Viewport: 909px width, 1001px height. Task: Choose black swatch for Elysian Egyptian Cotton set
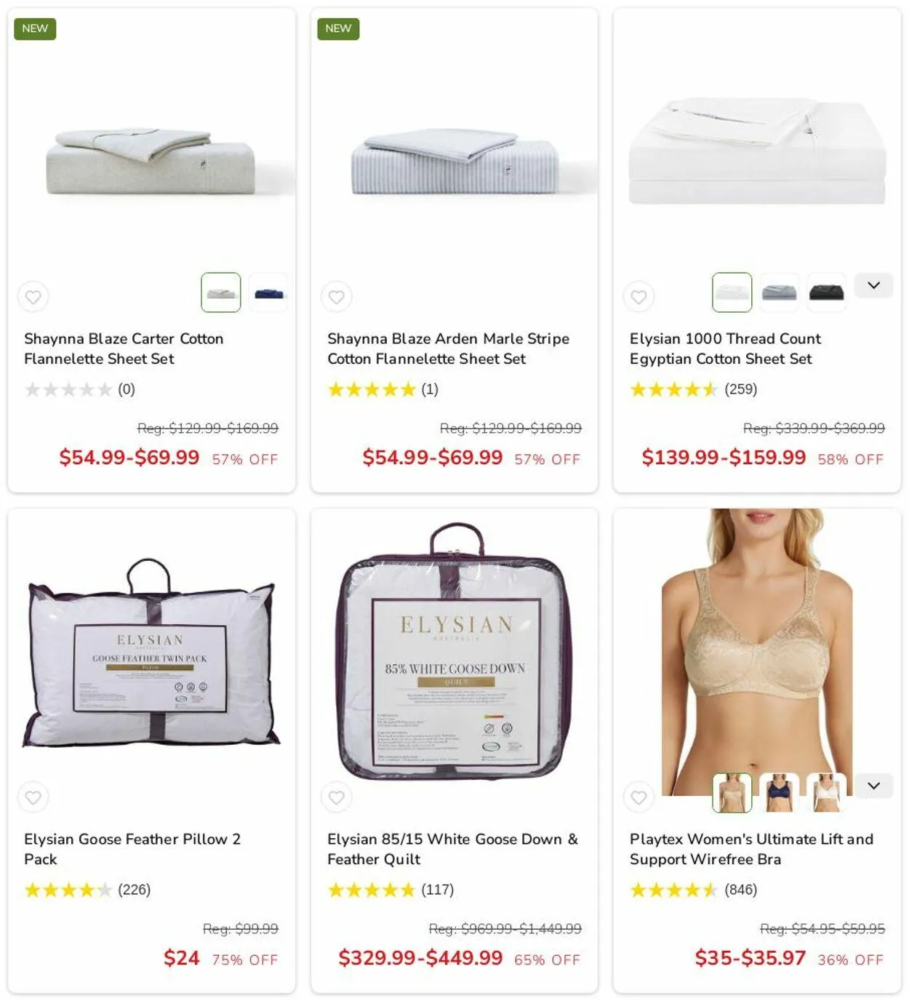(826, 292)
